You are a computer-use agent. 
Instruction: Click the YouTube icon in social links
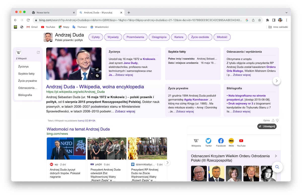[241, 141]
